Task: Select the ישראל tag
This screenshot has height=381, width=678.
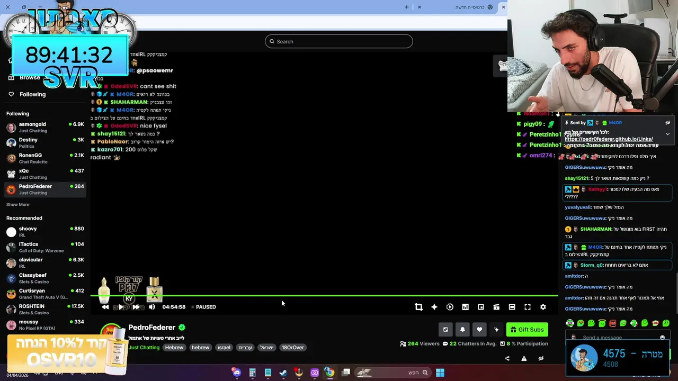Action: pyautogui.click(x=267, y=348)
